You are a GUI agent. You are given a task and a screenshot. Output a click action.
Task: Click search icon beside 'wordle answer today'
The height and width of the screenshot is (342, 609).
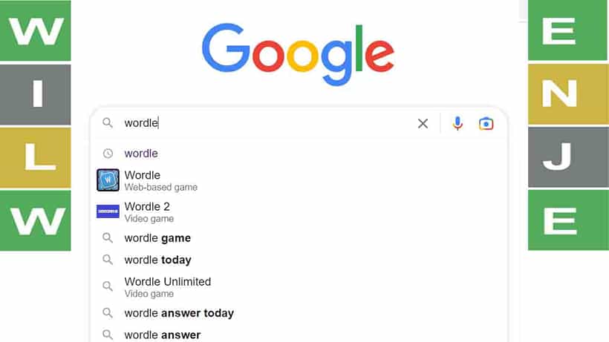[x=108, y=313]
